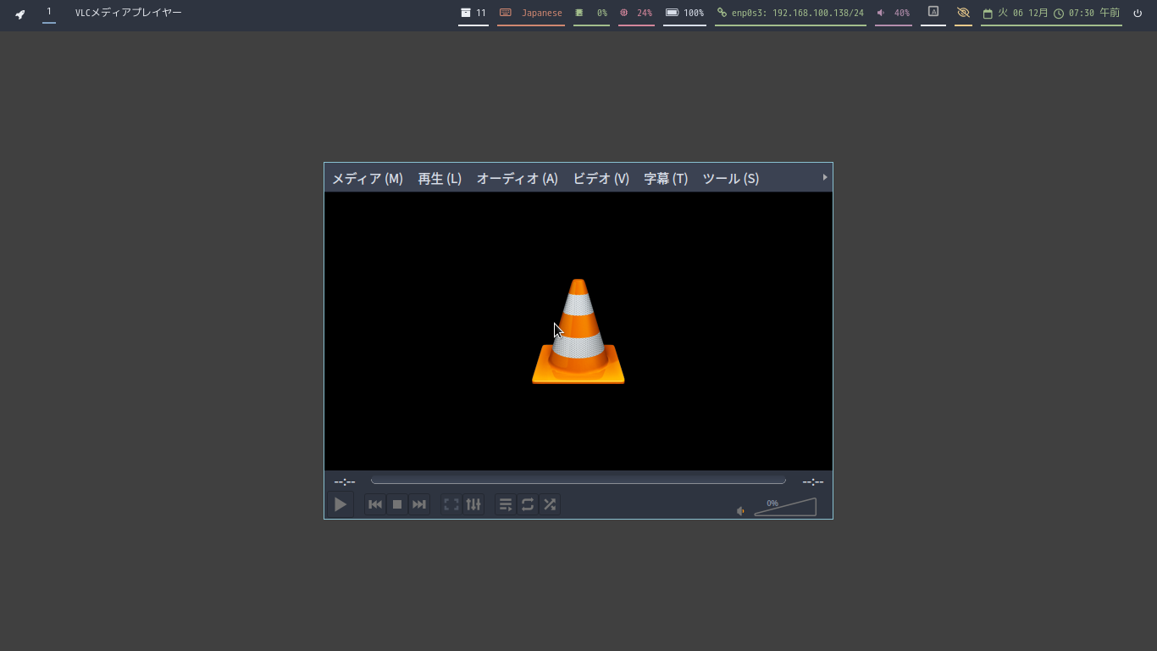Toggle the crossed-out eye icon
Screen dimensions: 1157x651
tap(963, 13)
